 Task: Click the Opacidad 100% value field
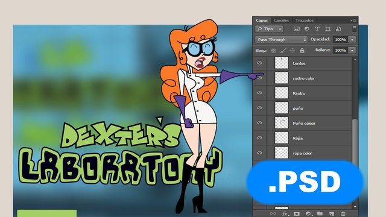tap(340, 40)
